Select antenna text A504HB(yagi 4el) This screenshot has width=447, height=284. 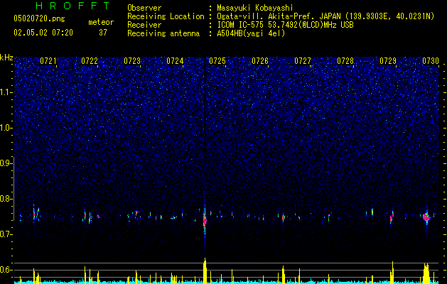[x=251, y=33]
